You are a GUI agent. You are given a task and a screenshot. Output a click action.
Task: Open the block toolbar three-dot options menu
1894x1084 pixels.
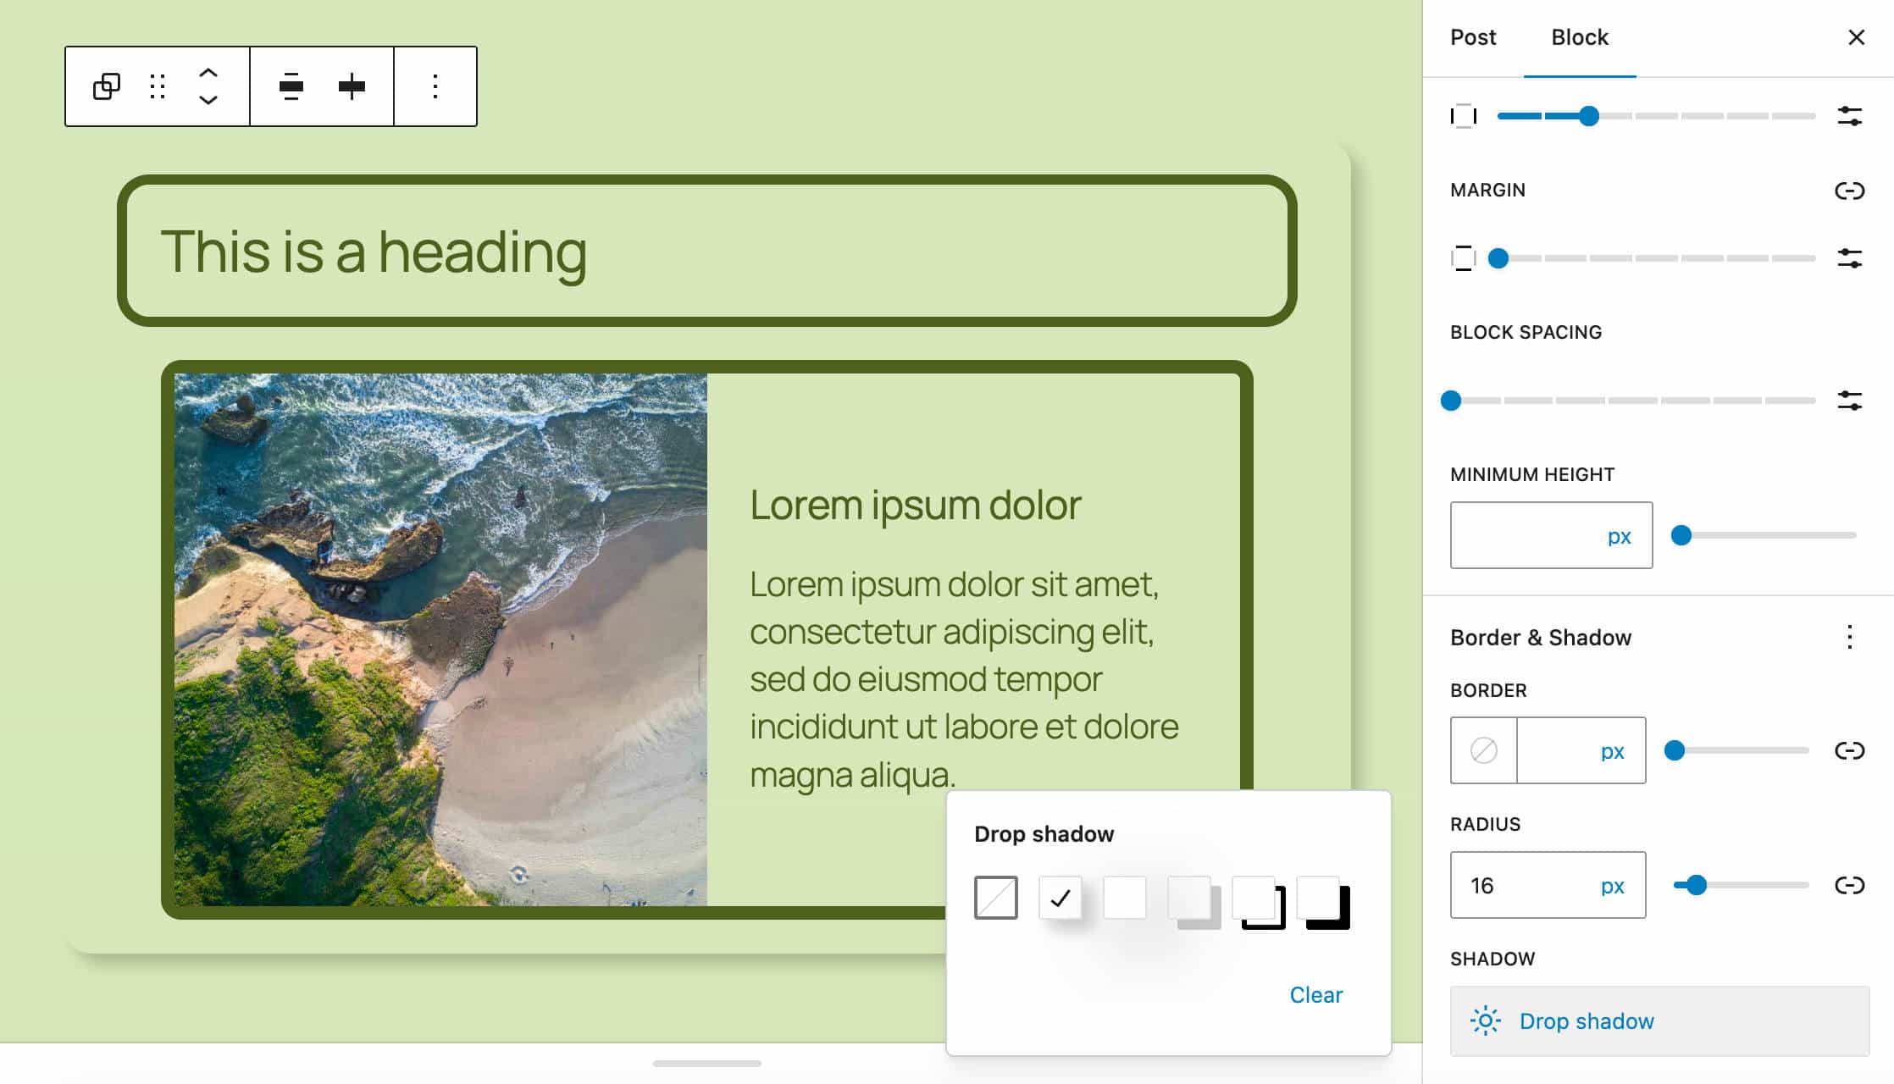pyautogui.click(x=435, y=86)
